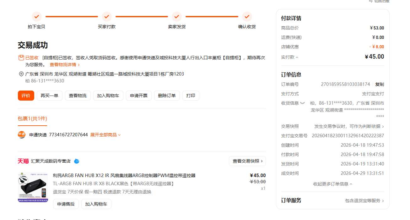Screen dimensions: 410x220
Task: Click the 拍下宝贝 step checkmark icon
Action: [36, 17]
